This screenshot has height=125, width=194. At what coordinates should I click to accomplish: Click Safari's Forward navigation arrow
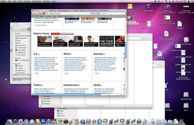tap(37, 13)
